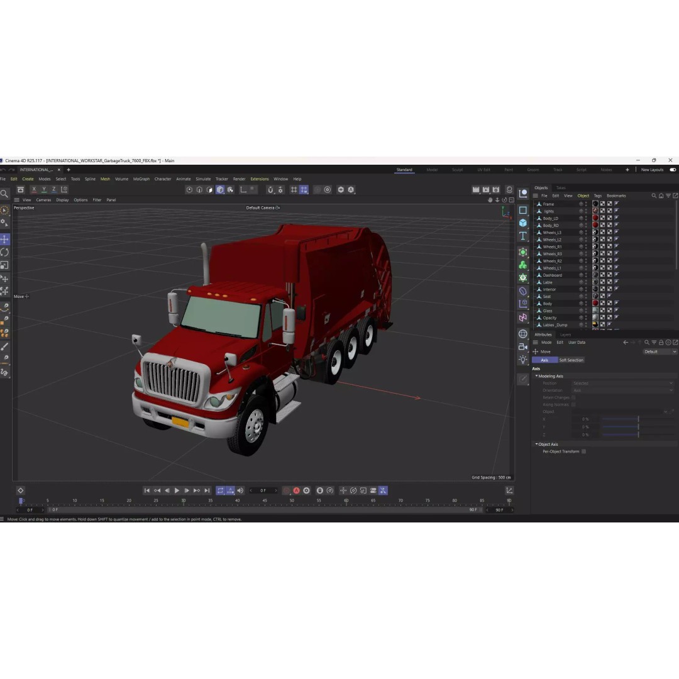Go to end of animation
The width and height of the screenshot is (679, 679).
tap(207, 490)
